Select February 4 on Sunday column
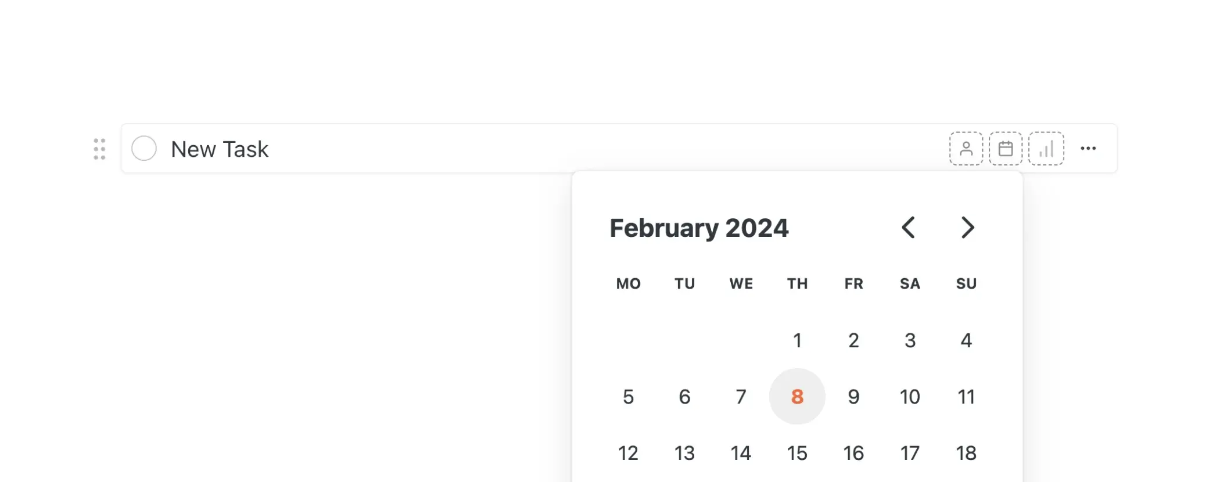 (966, 340)
